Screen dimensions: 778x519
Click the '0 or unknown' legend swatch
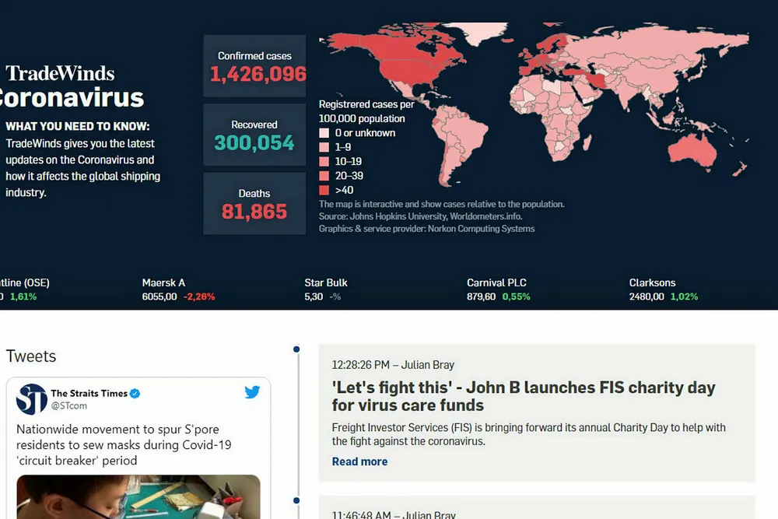[324, 133]
